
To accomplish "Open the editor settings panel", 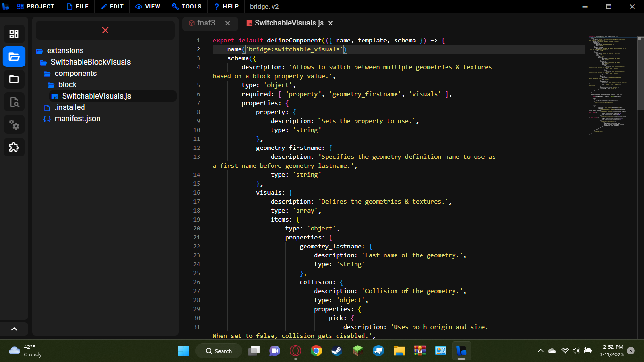I will point(14,124).
